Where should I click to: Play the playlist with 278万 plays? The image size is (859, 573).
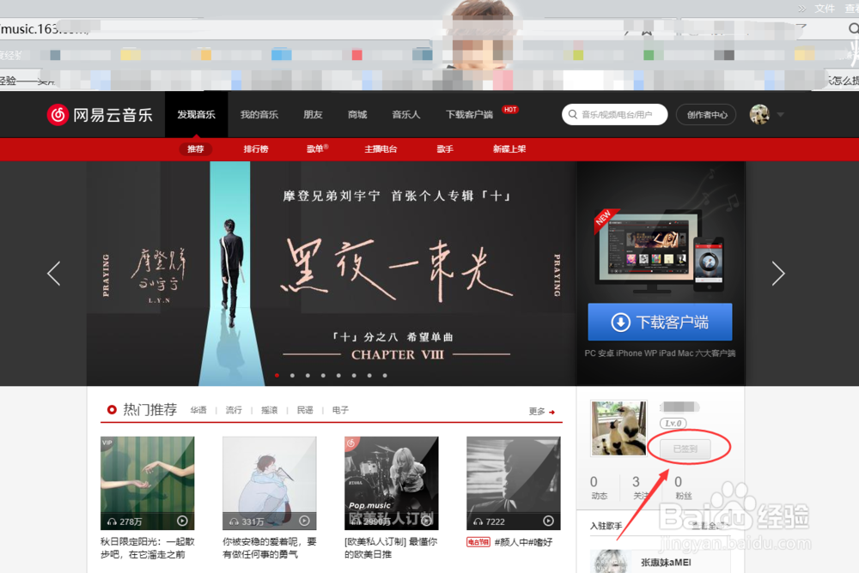point(182,521)
